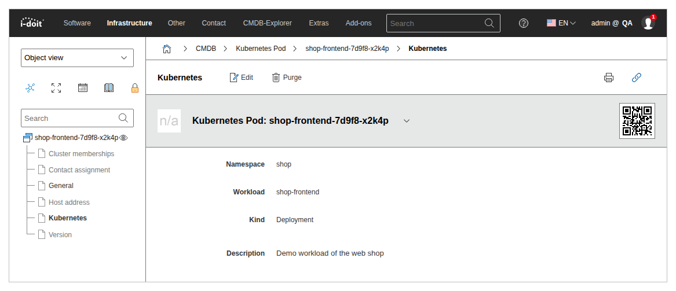The height and width of the screenshot is (291, 676).
Task: Click the Kubernetes breadcrumb current item
Action: (427, 49)
